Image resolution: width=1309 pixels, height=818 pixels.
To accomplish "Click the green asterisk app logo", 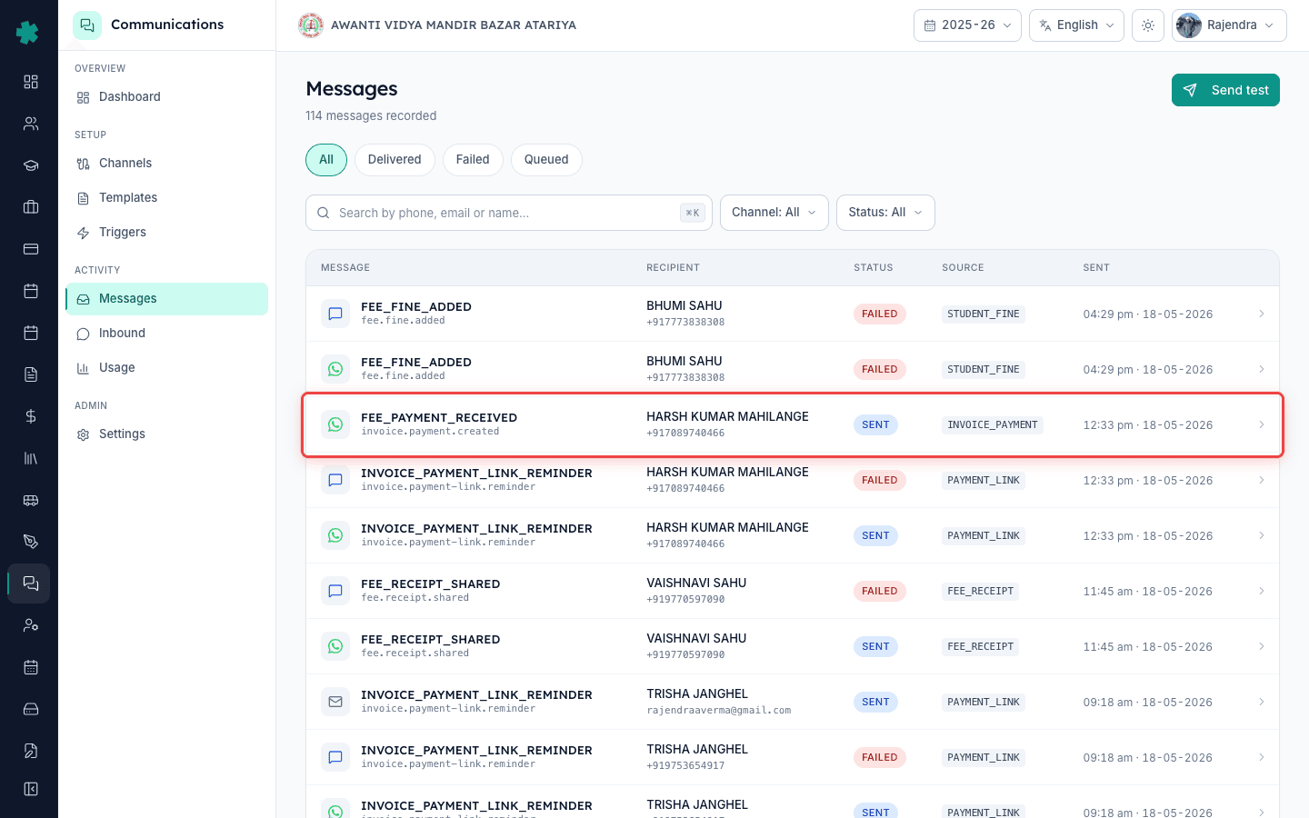I will [x=28, y=33].
